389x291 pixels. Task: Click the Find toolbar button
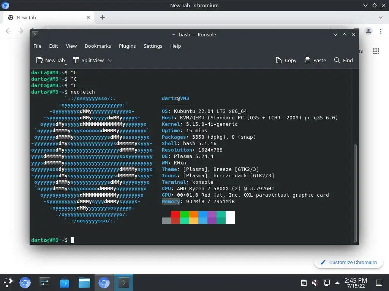(343, 60)
